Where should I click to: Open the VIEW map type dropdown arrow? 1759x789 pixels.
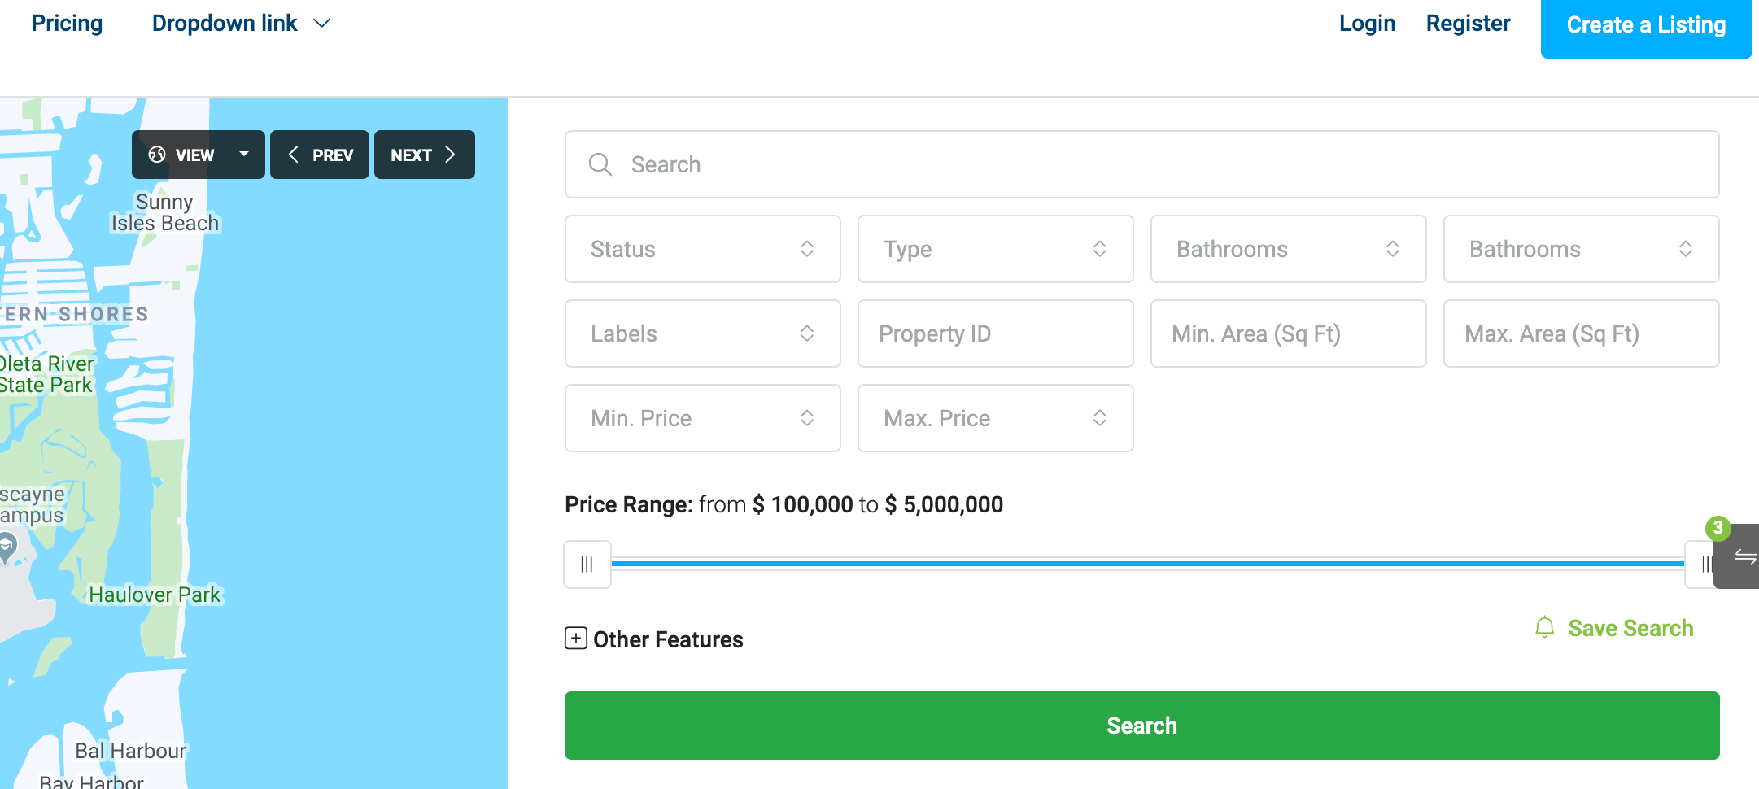tap(244, 155)
